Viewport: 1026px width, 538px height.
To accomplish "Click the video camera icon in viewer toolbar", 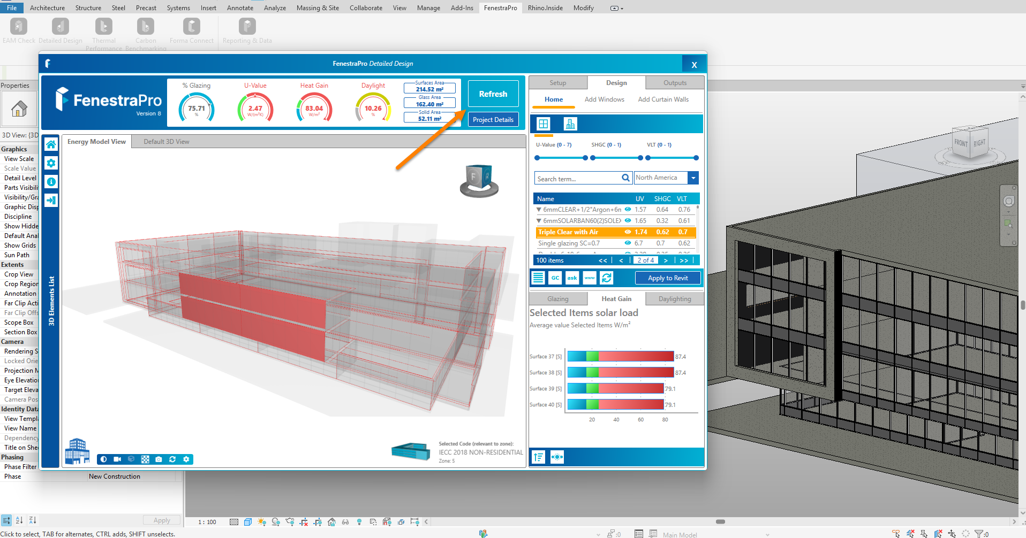I will [117, 459].
